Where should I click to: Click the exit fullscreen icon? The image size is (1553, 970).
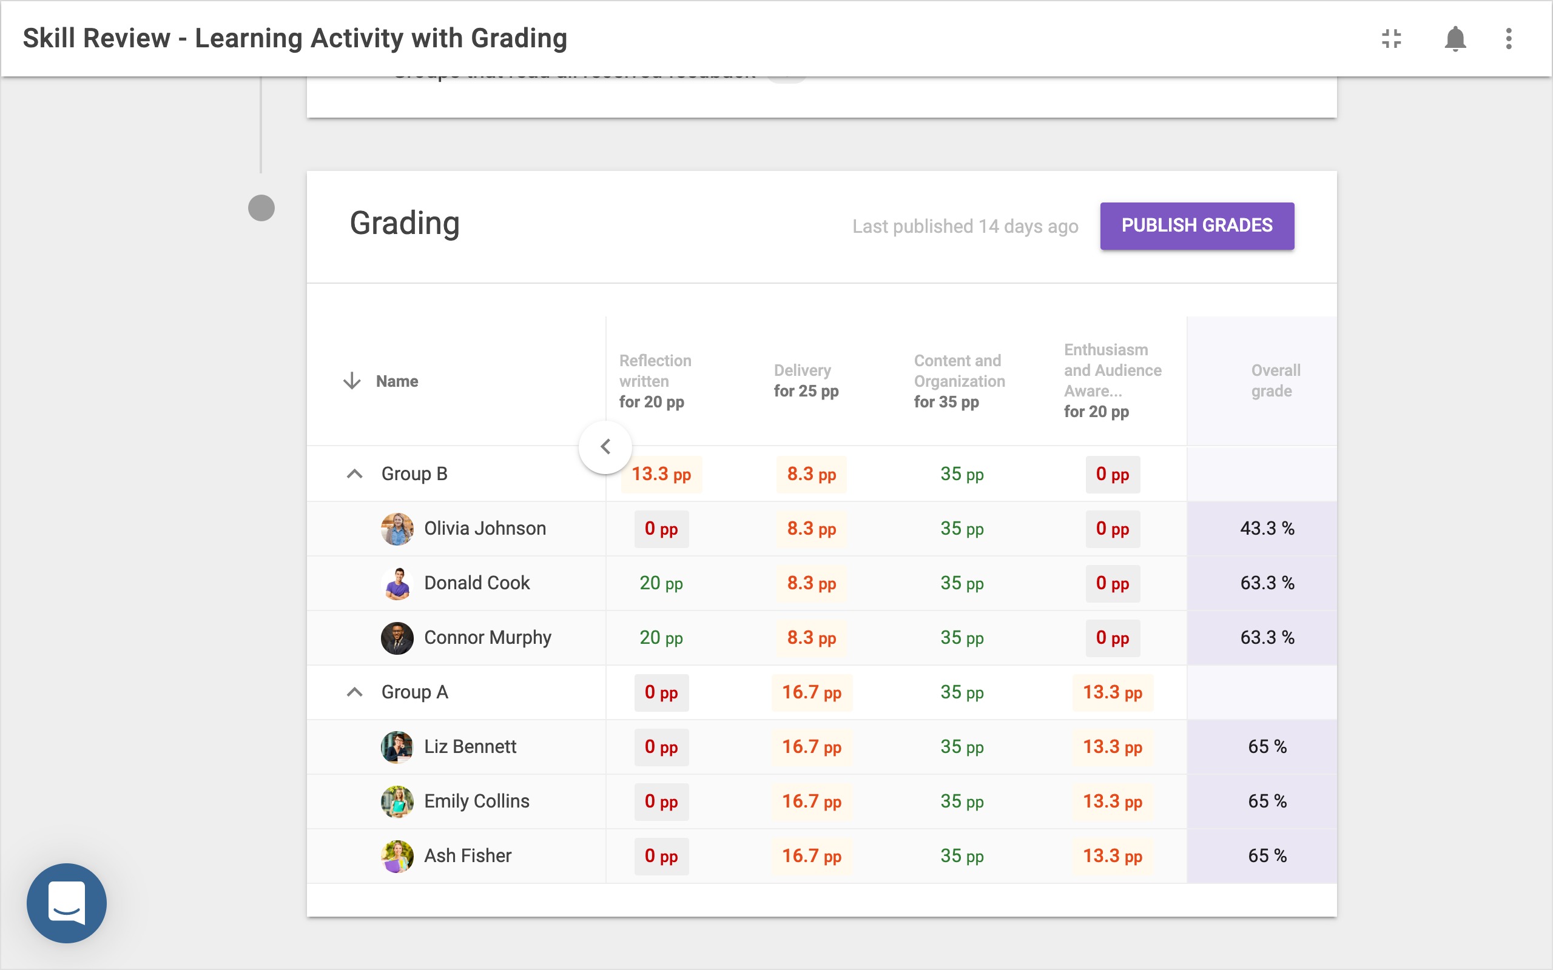coord(1390,38)
